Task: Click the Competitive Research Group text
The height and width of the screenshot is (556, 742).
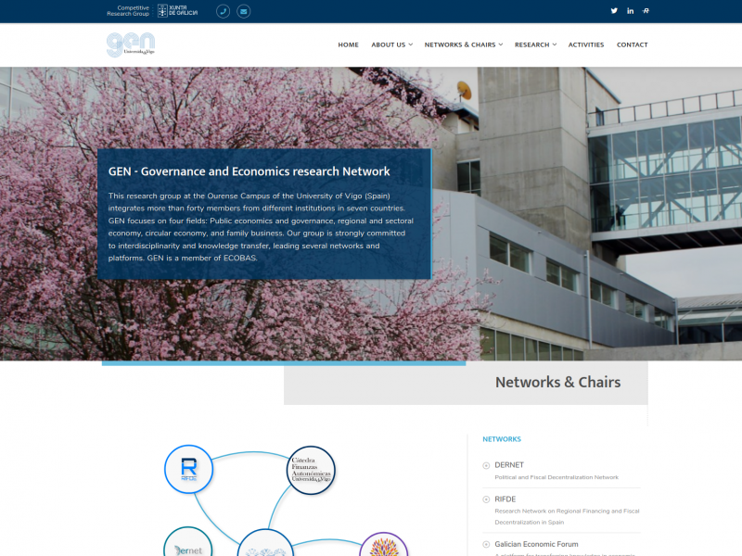Action: pos(128,11)
